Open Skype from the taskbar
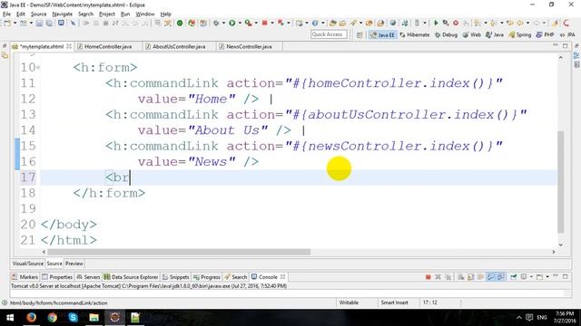 [73, 318]
